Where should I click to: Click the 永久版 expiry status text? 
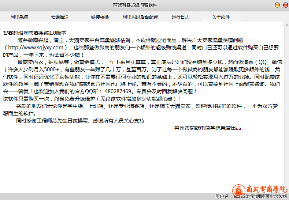(280, 196)
